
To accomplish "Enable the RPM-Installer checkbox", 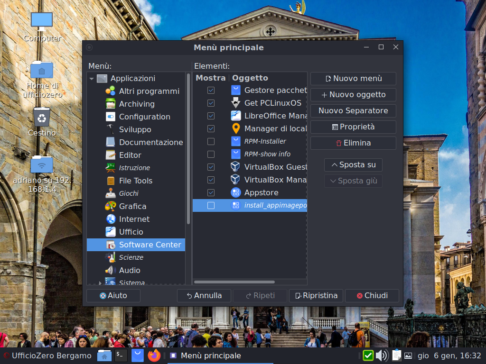I will tap(211, 141).
